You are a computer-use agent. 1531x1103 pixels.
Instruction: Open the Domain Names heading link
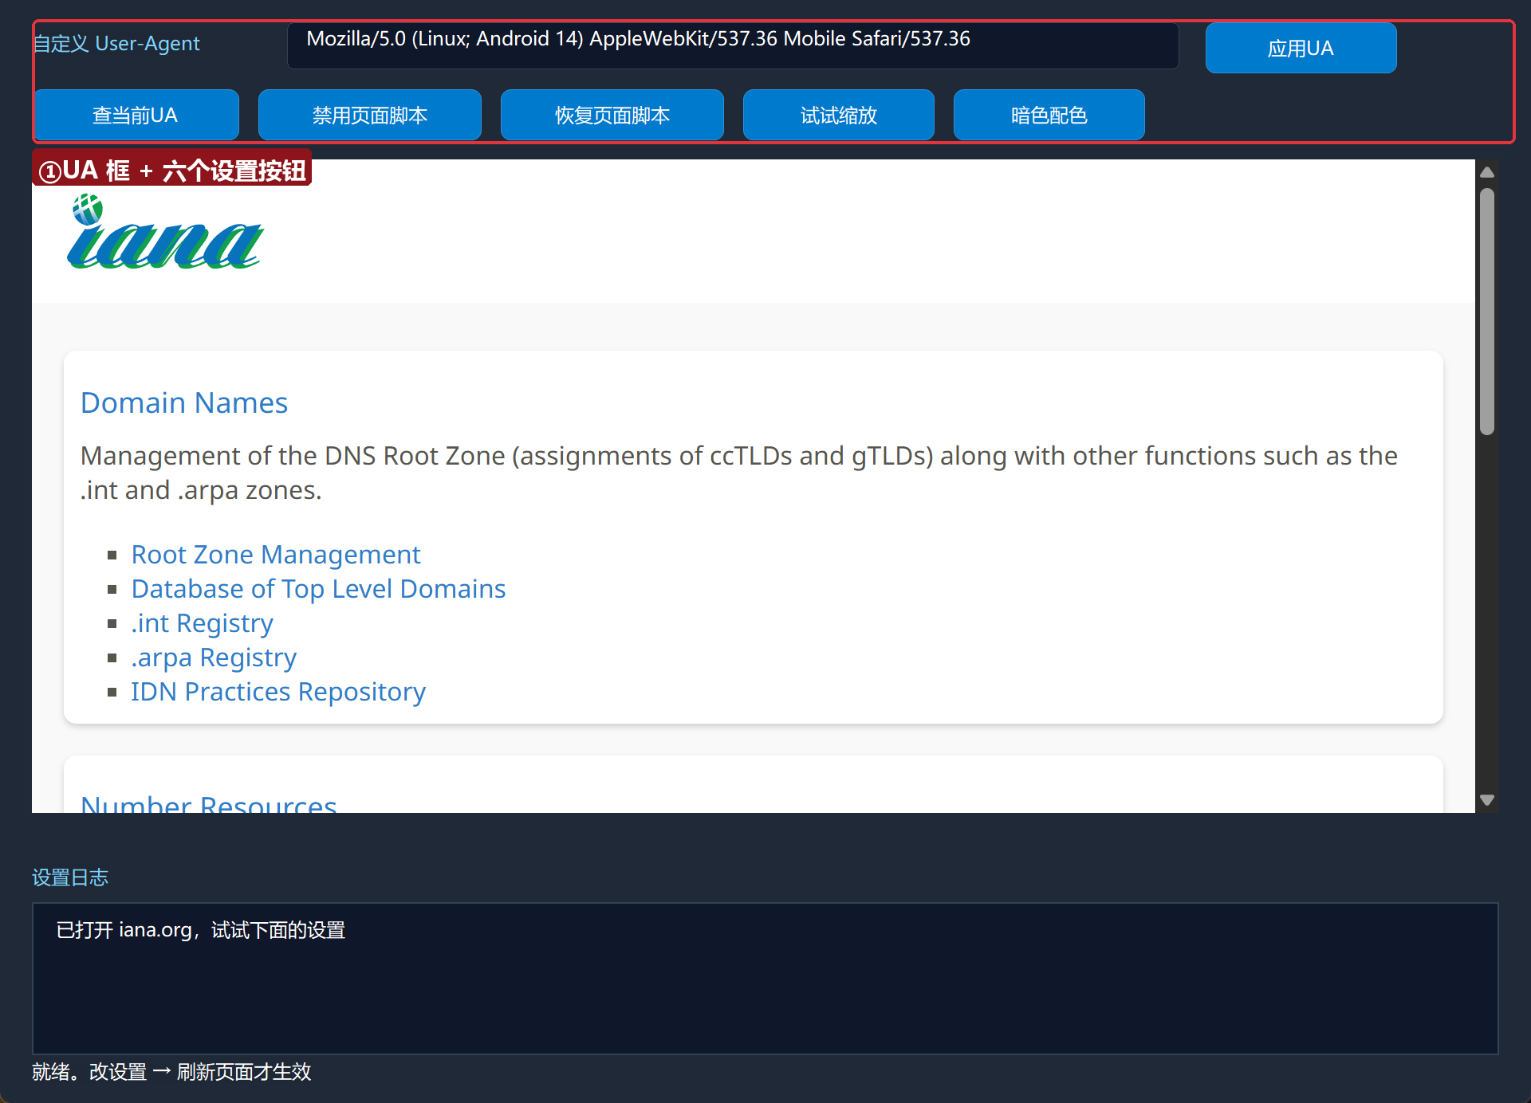(x=184, y=402)
